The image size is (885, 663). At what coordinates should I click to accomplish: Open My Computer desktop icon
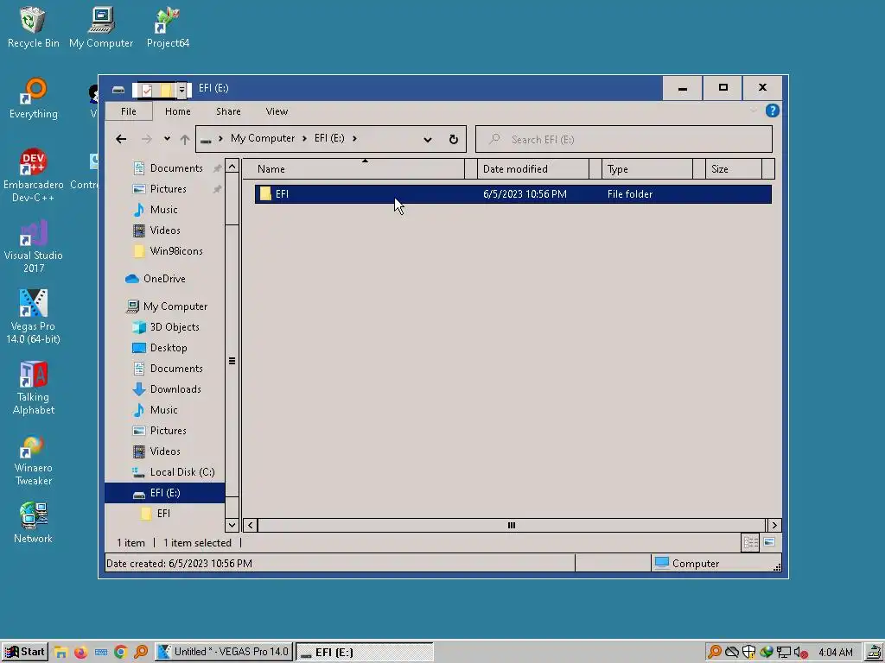(x=101, y=28)
